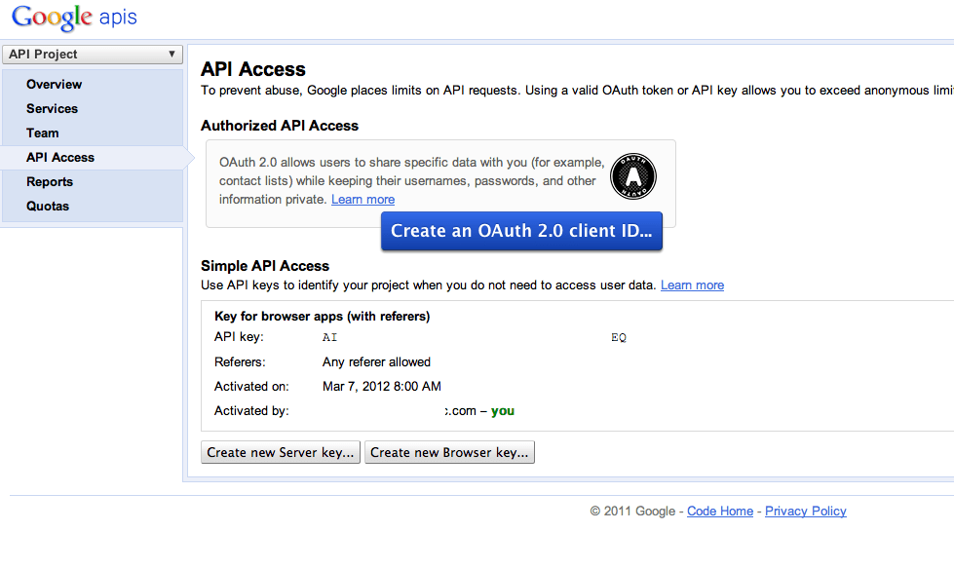The height and width of the screenshot is (569, 954).
Task: Click Create new Browser key button
Action: tap(449, 452)
